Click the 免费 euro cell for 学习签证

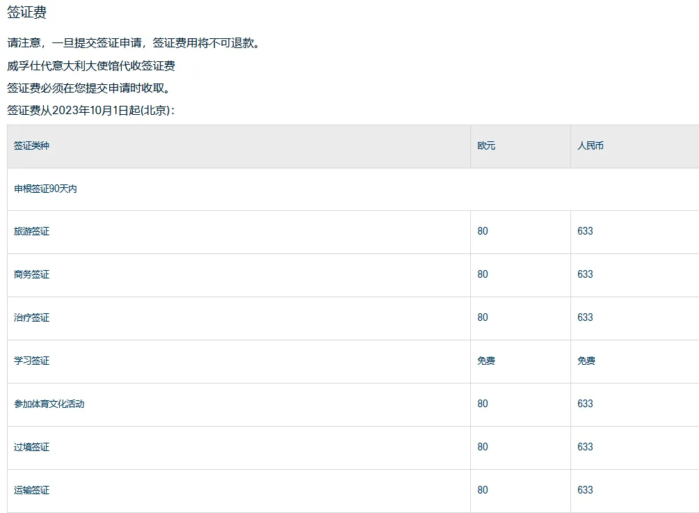tap(486, 361)
